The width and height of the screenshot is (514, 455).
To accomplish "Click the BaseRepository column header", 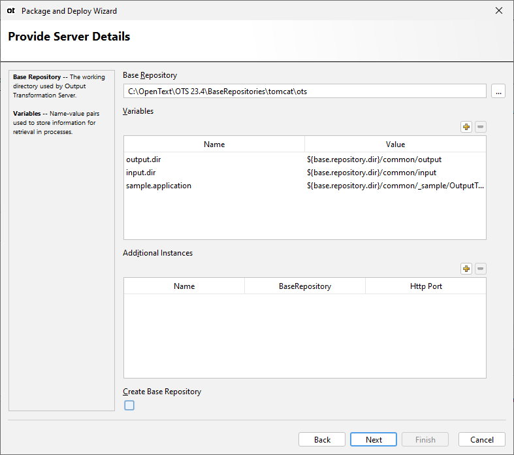I will pyautogui.click(x=305, y=286).
